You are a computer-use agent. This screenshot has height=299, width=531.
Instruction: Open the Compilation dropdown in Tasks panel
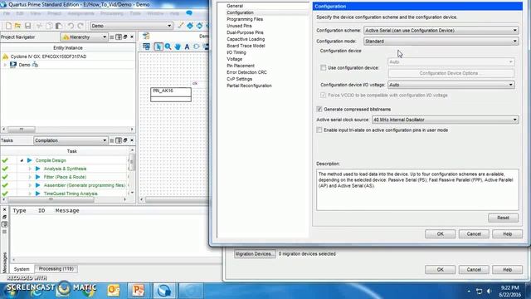click(x=71, y=140)
